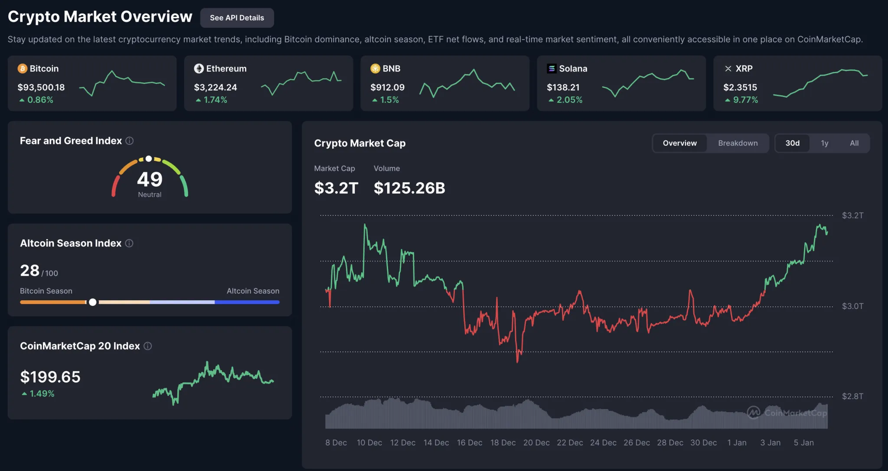Open the Bitcoin price card
This screenshot has height=471, width=888.
[92, 83]
